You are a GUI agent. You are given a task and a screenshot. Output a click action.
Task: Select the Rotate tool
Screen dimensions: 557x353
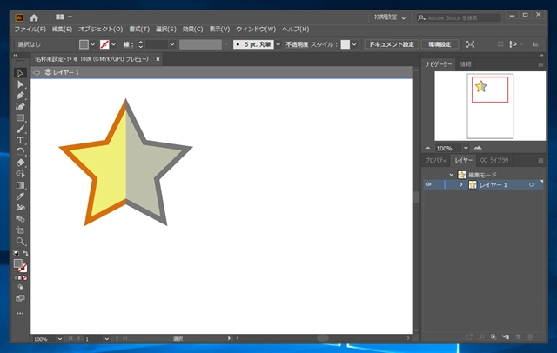tap(20, 151)
